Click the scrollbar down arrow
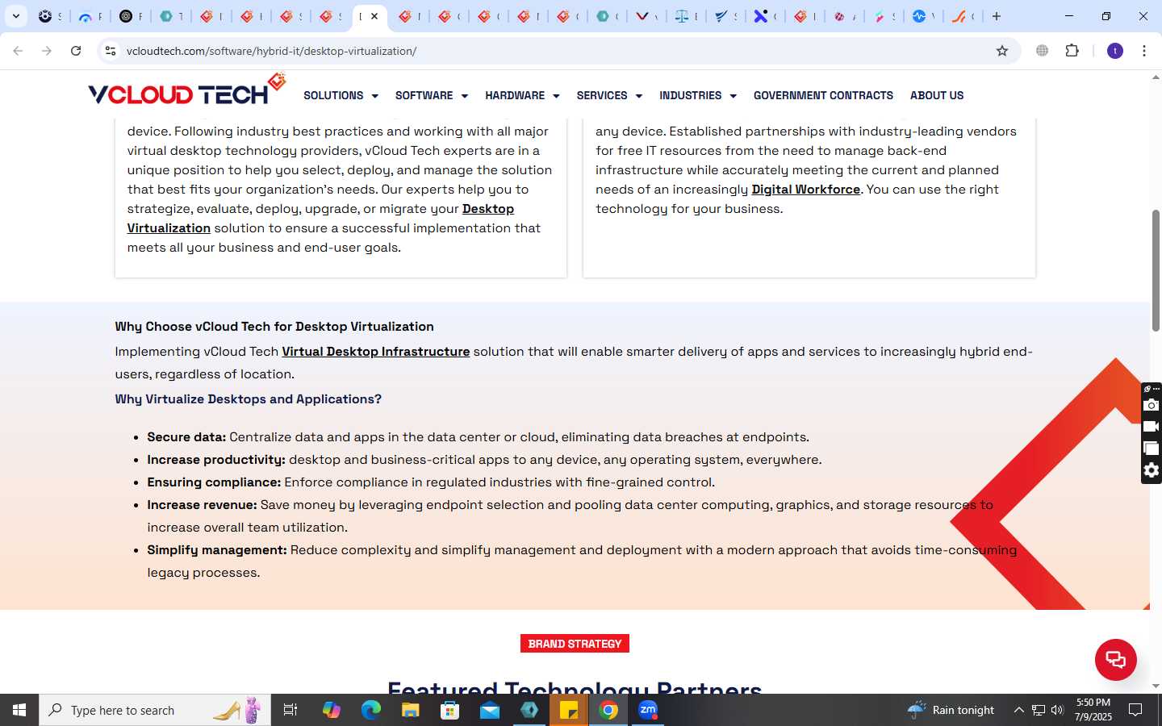 click(x=1156, y=686)
